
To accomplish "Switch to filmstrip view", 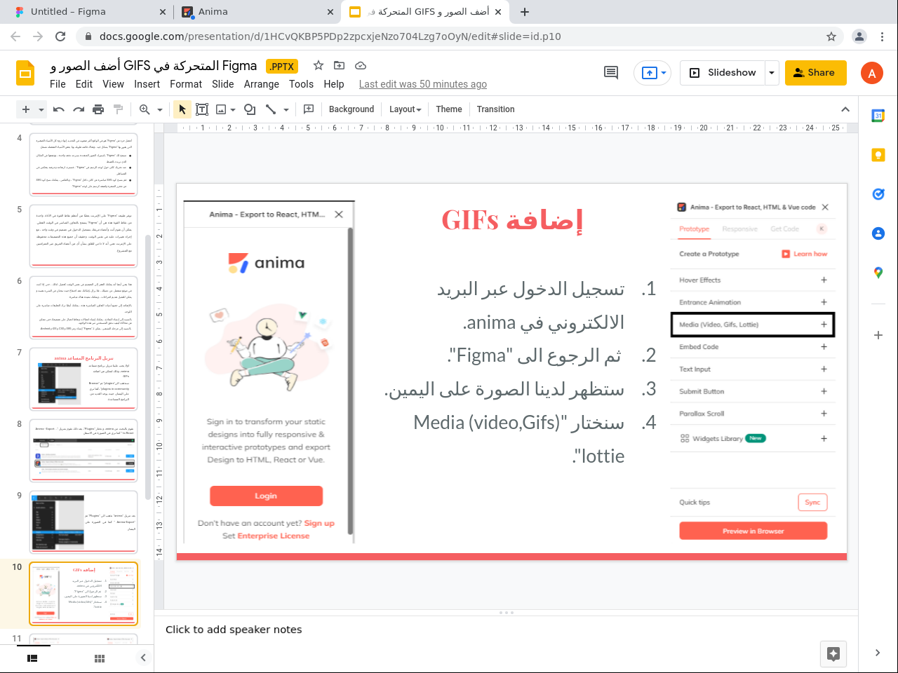I will click(x=32, y=658).
